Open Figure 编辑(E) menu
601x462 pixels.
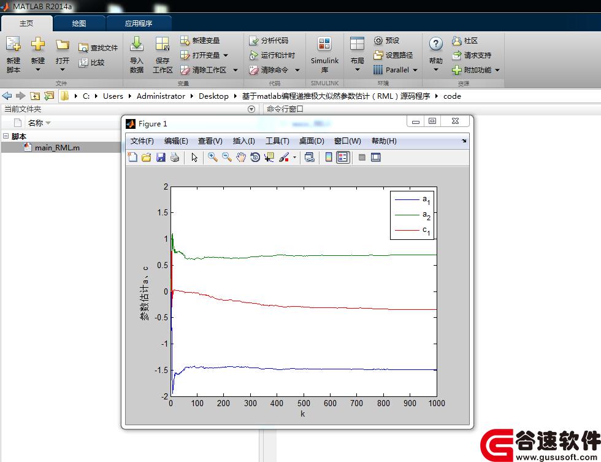coord(176,141)
